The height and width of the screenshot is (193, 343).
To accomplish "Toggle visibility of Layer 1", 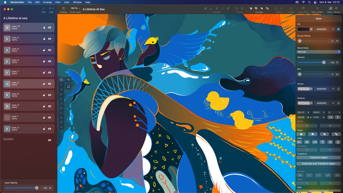I will [x=49, y=118].
